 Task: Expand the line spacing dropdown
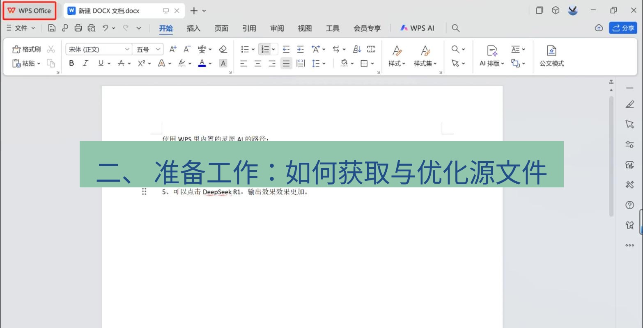tap(324, 64)
